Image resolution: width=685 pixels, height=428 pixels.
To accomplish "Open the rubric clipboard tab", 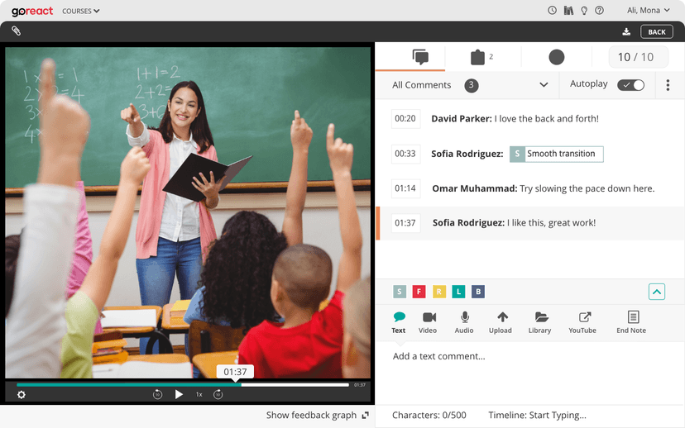I will [x=478, y=57].
